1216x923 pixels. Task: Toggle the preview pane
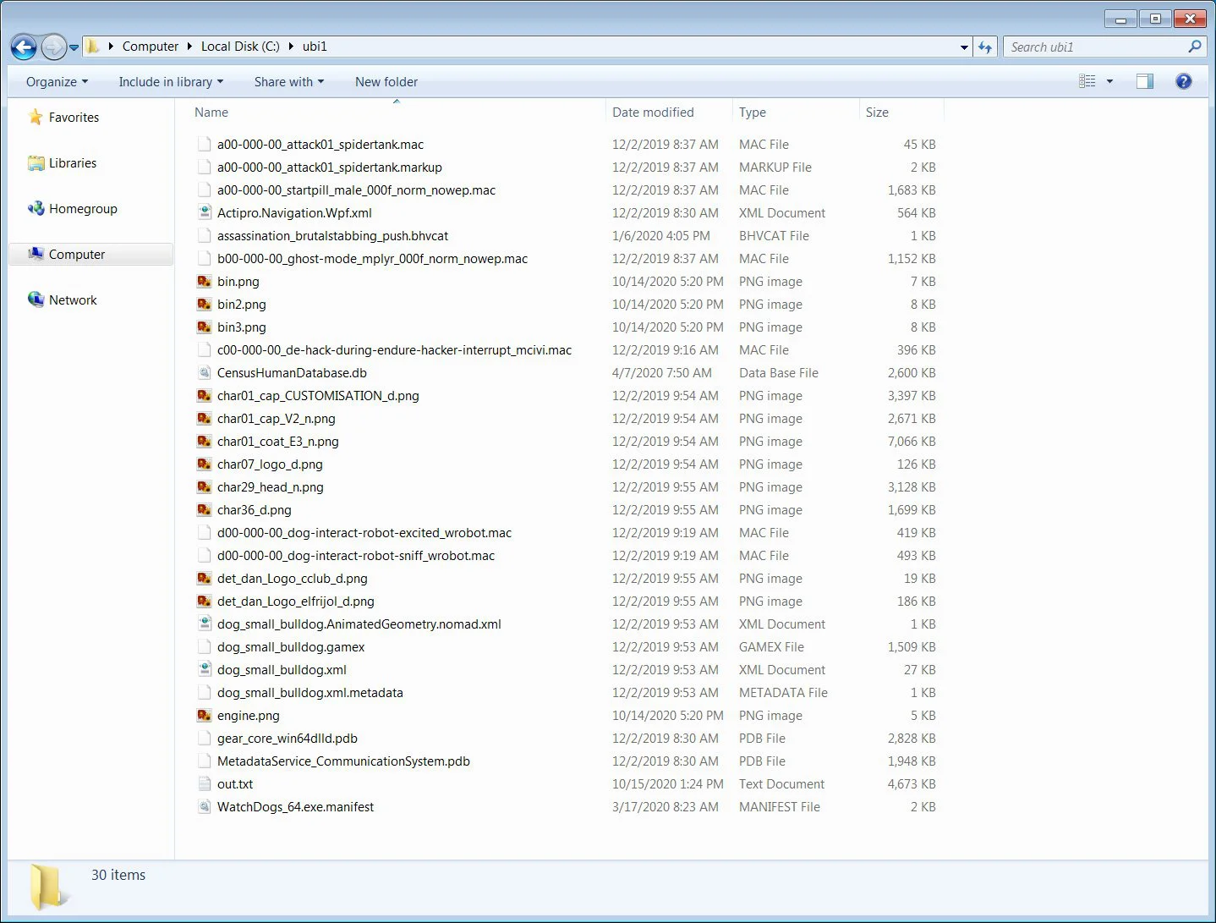(1145, 81)
